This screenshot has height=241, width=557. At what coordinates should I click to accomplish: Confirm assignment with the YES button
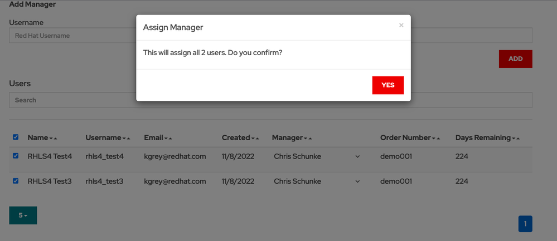pos(388,85)
